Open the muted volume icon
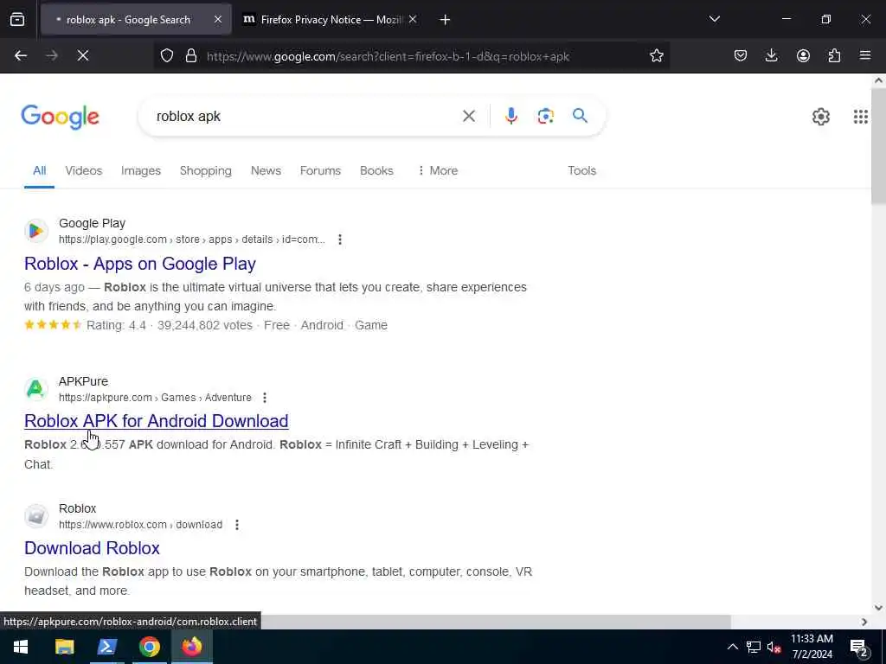This screenshot has width=886, height=664. (x=774, y=647)
